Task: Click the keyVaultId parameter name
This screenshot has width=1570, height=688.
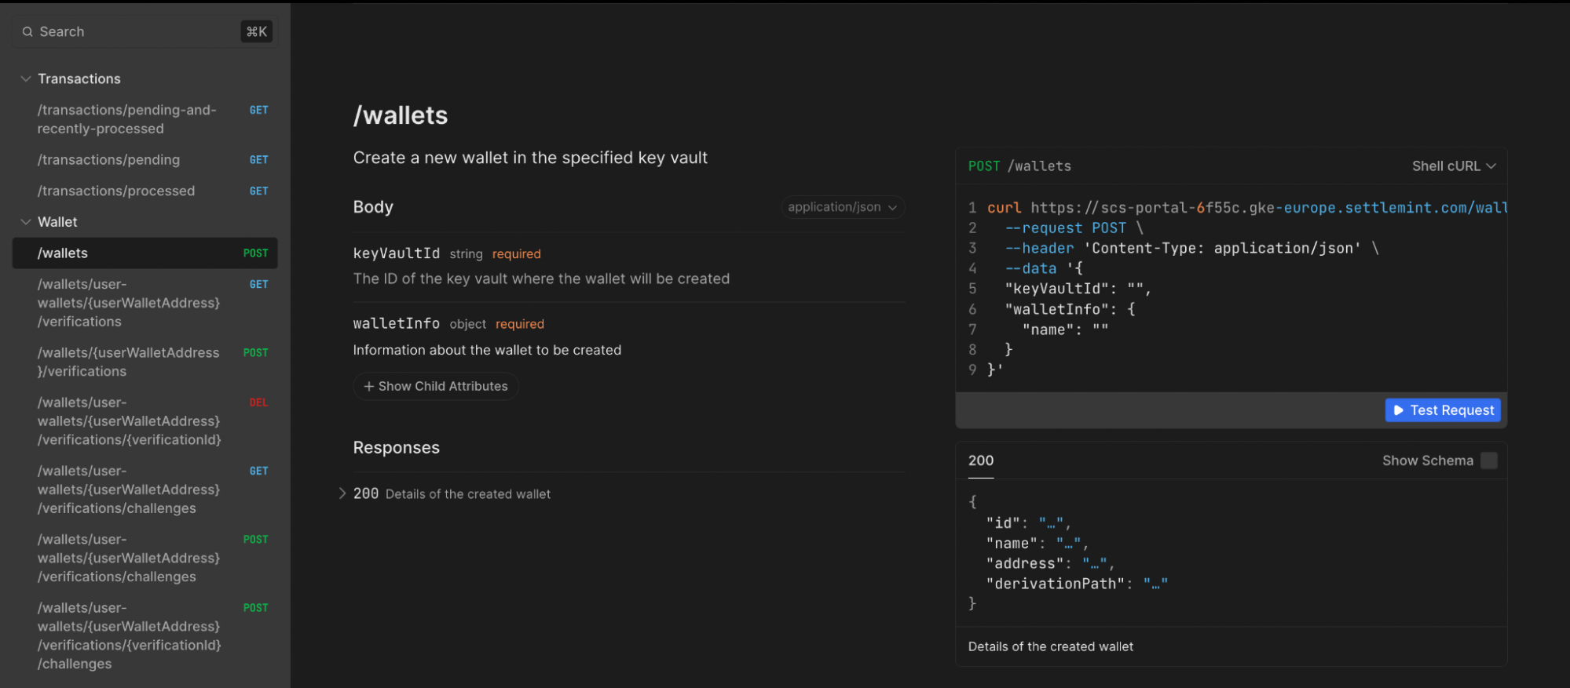Action: click(x=397, y=253)
